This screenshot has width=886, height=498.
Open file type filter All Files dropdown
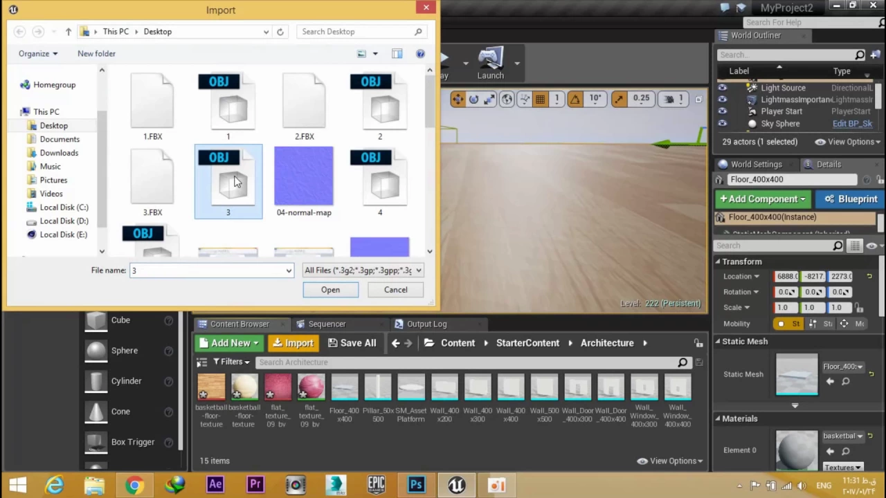coord(363,270)
